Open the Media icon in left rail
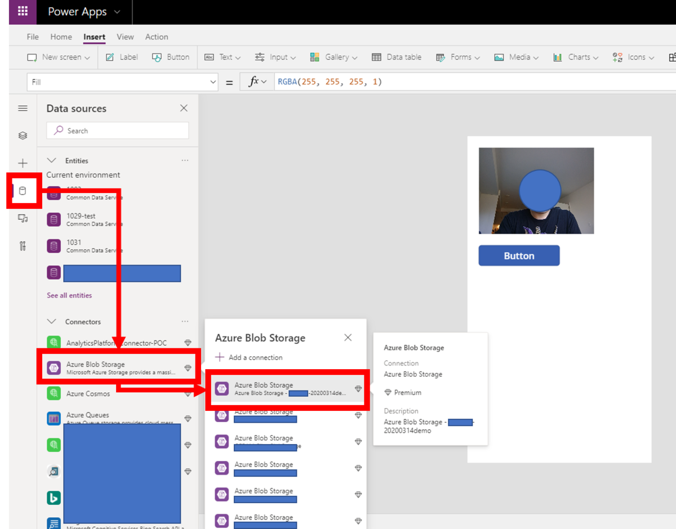Screen dimensions: 676x529 [x=23, y=218]
